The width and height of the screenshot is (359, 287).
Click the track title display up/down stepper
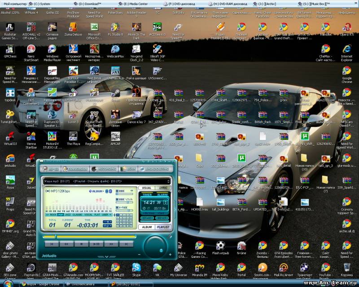(169, 181)
